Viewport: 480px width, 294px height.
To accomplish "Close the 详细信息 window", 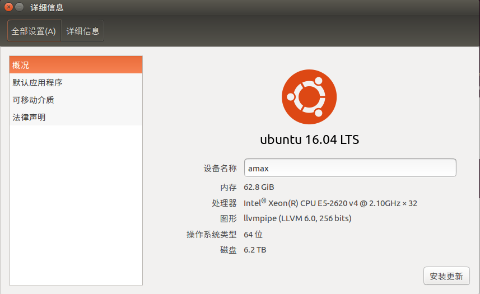I will point(8,7).
